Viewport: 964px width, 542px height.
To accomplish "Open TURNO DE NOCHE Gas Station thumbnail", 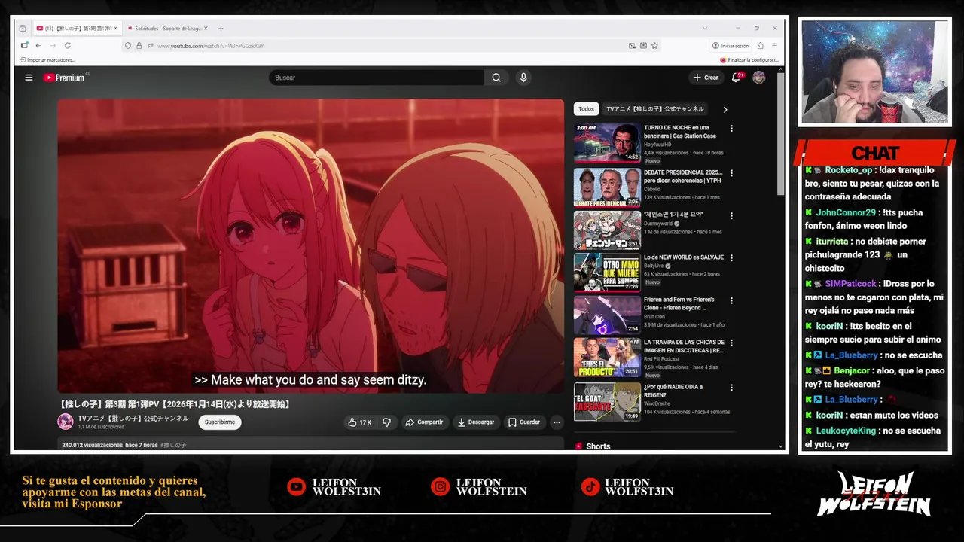I will tap(607, 143).
